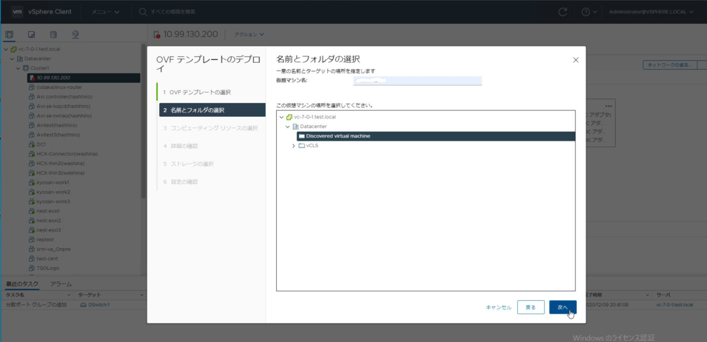Image resolution: width=707 pixels, height=342 pixels.
Task: Click Datacenter icon in dialog folder tree
Action: 296,126
